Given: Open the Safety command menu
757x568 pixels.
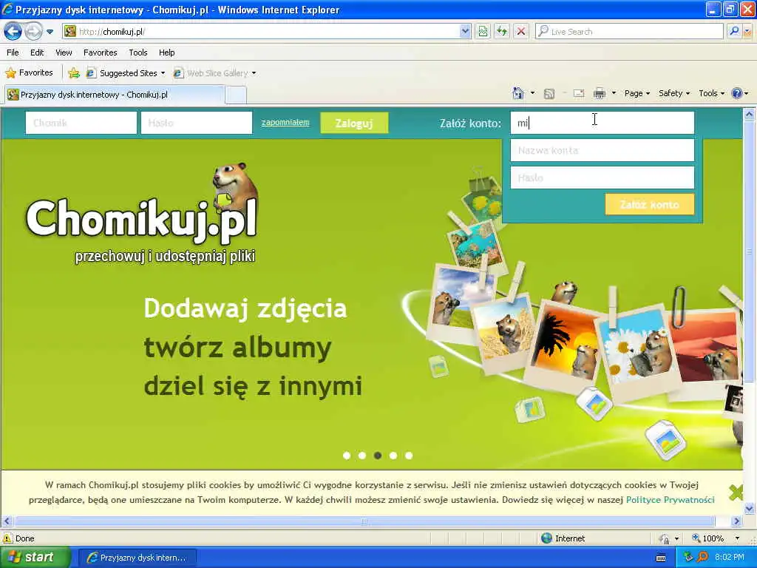Looking at the screenshot, I should [x=674, y=93].
